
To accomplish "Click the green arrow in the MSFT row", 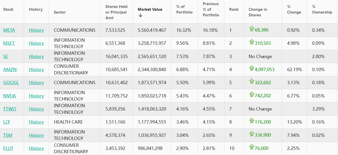I will [x=251, y=42].
